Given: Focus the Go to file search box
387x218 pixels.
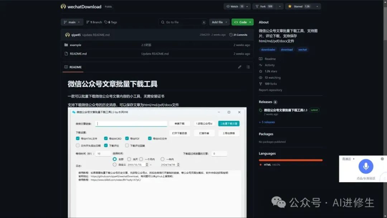Looking at the screenshot, I should (183, 22).
